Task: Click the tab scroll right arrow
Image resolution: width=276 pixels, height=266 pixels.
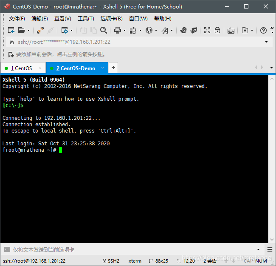Action: click(262, 67)
